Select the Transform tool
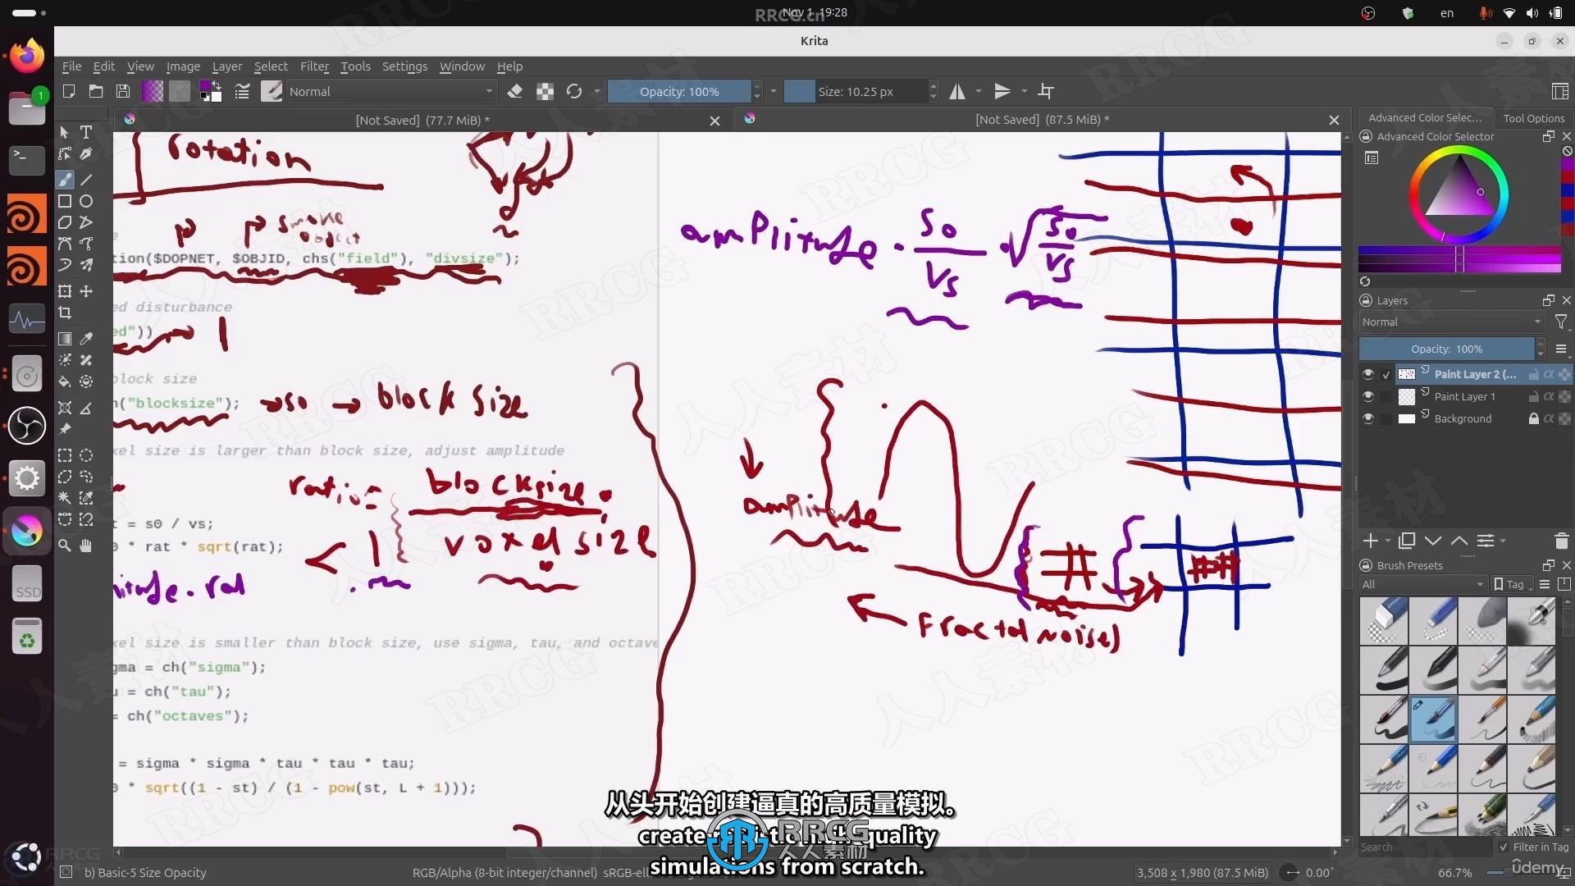The image size is (1575, 886). tap(65, 291)
